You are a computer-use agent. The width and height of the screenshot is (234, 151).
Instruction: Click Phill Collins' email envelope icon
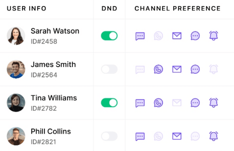177,136
